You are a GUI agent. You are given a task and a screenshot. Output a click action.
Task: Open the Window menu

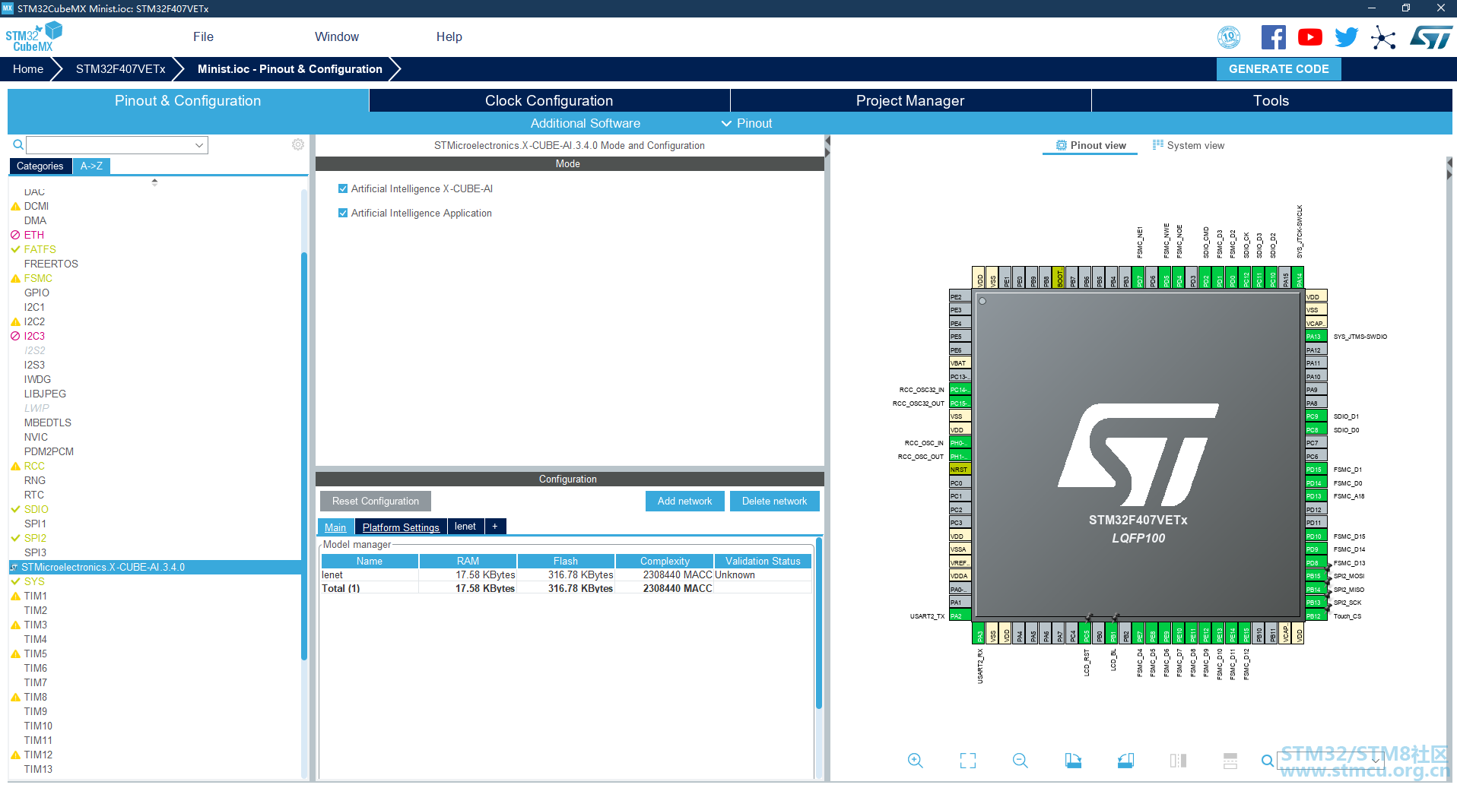click(x=337, y=36)
